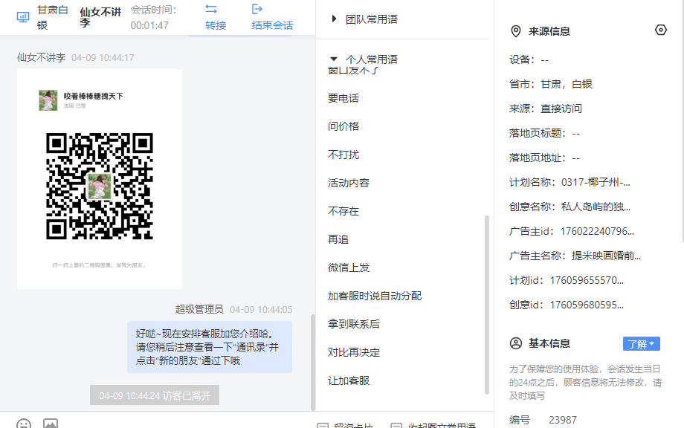Select the 不打扰 quick phrase
The width and height of the screenshot is (684, 428).
[x=343, y=155]
